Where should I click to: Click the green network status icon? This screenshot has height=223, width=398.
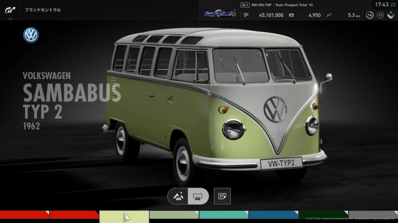pyautogui.click(x=393, y=5)
